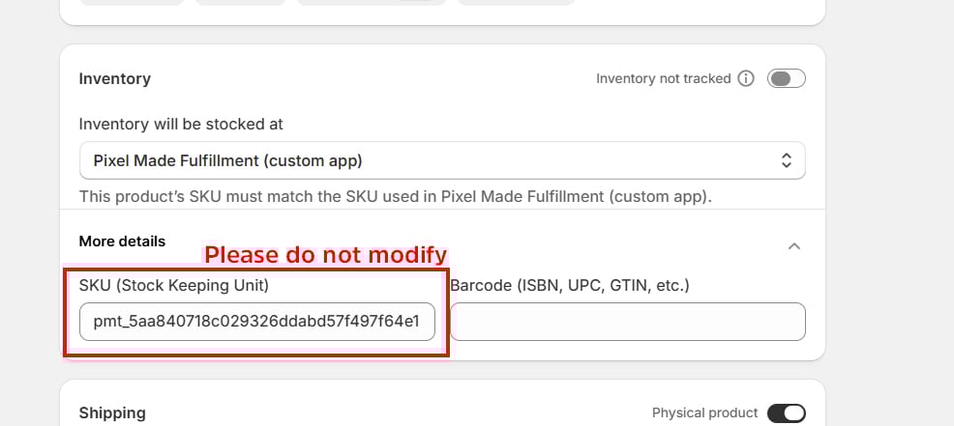Click the info icon beside Inventory not tracked

coord(745,78)
